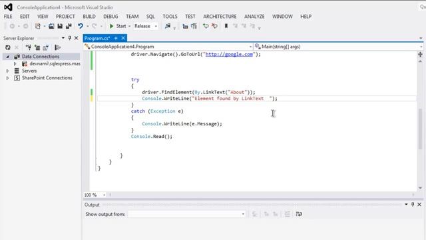Undo the last edit

pyautogui.click(x=81, y=26)
